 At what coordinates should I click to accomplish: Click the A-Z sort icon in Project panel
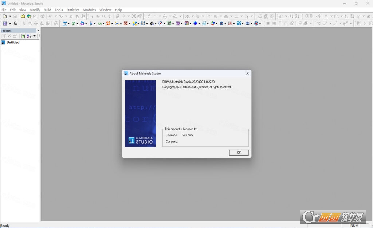(29, 36)
